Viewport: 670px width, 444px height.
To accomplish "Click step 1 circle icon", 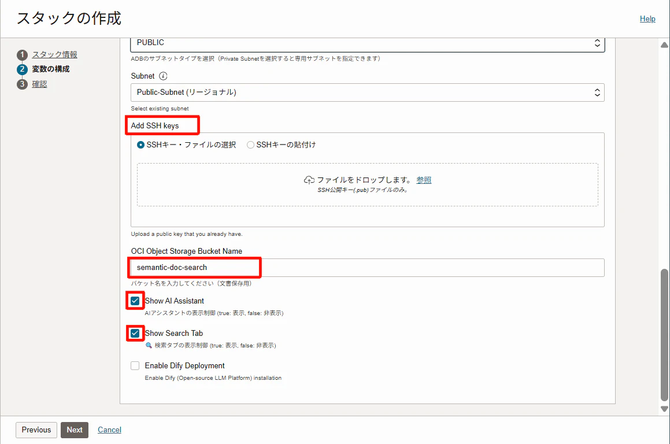I will click(x=22, y=55).
